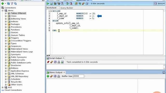Click the Run Script icon in the worksheet toolbar
This screenshot has width=166, height=93.
pos(51,3)
